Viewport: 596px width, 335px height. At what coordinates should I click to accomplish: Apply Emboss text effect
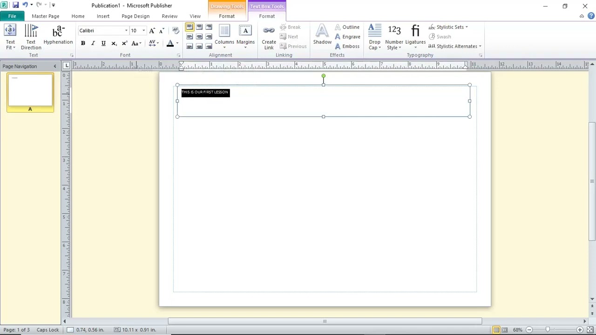pos(347,47)
